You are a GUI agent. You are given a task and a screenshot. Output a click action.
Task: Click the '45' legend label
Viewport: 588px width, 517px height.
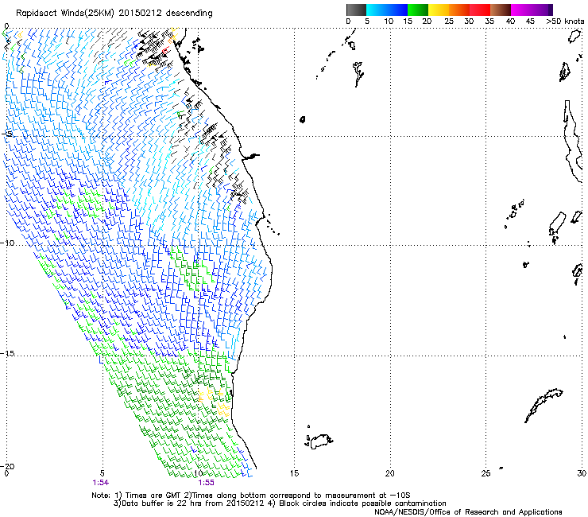[x=530, y=21]
